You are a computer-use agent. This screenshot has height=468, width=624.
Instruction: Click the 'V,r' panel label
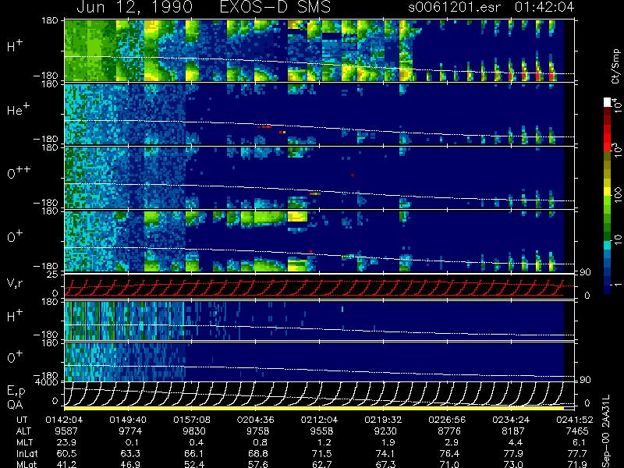(x=15, y=283)
